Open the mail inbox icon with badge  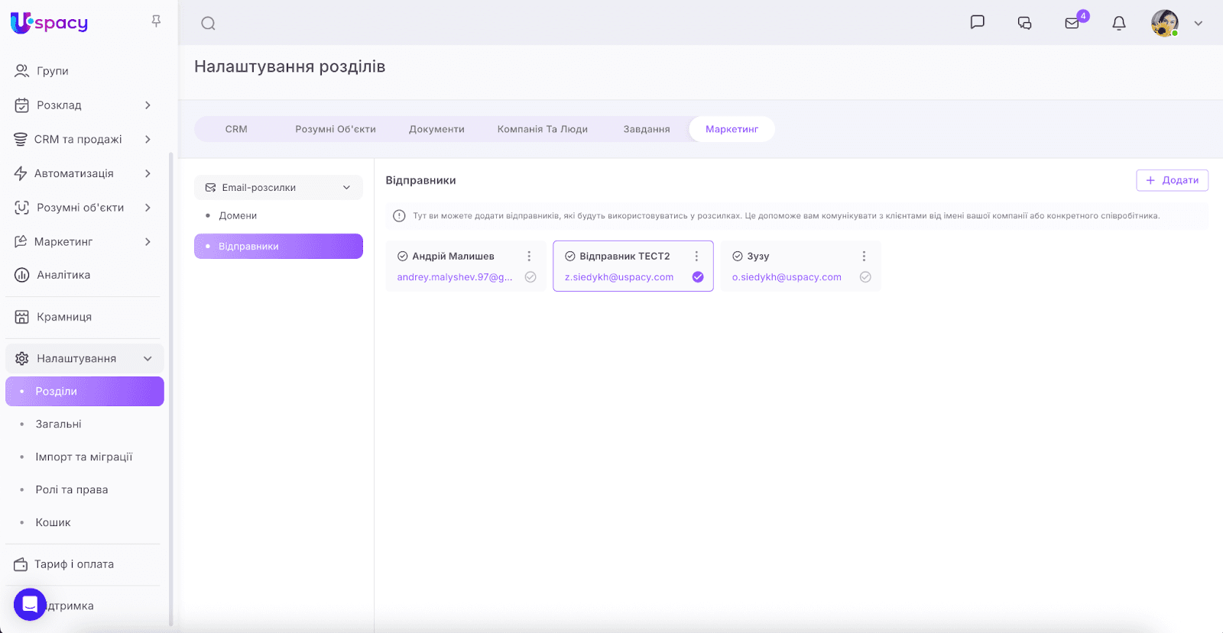1072,23
